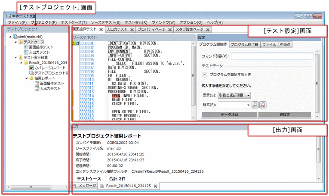
Task: Click the PROGRAM-ID. MAIN. source line
Action: click(x=125, y=47)
